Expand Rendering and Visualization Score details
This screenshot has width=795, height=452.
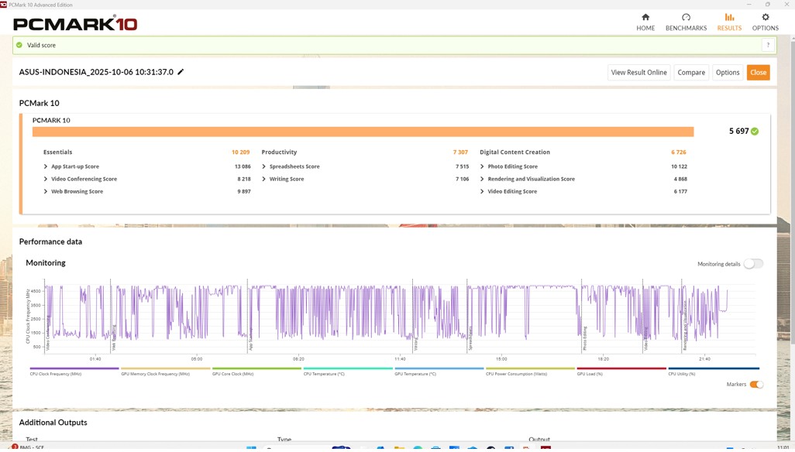[482, 179]
